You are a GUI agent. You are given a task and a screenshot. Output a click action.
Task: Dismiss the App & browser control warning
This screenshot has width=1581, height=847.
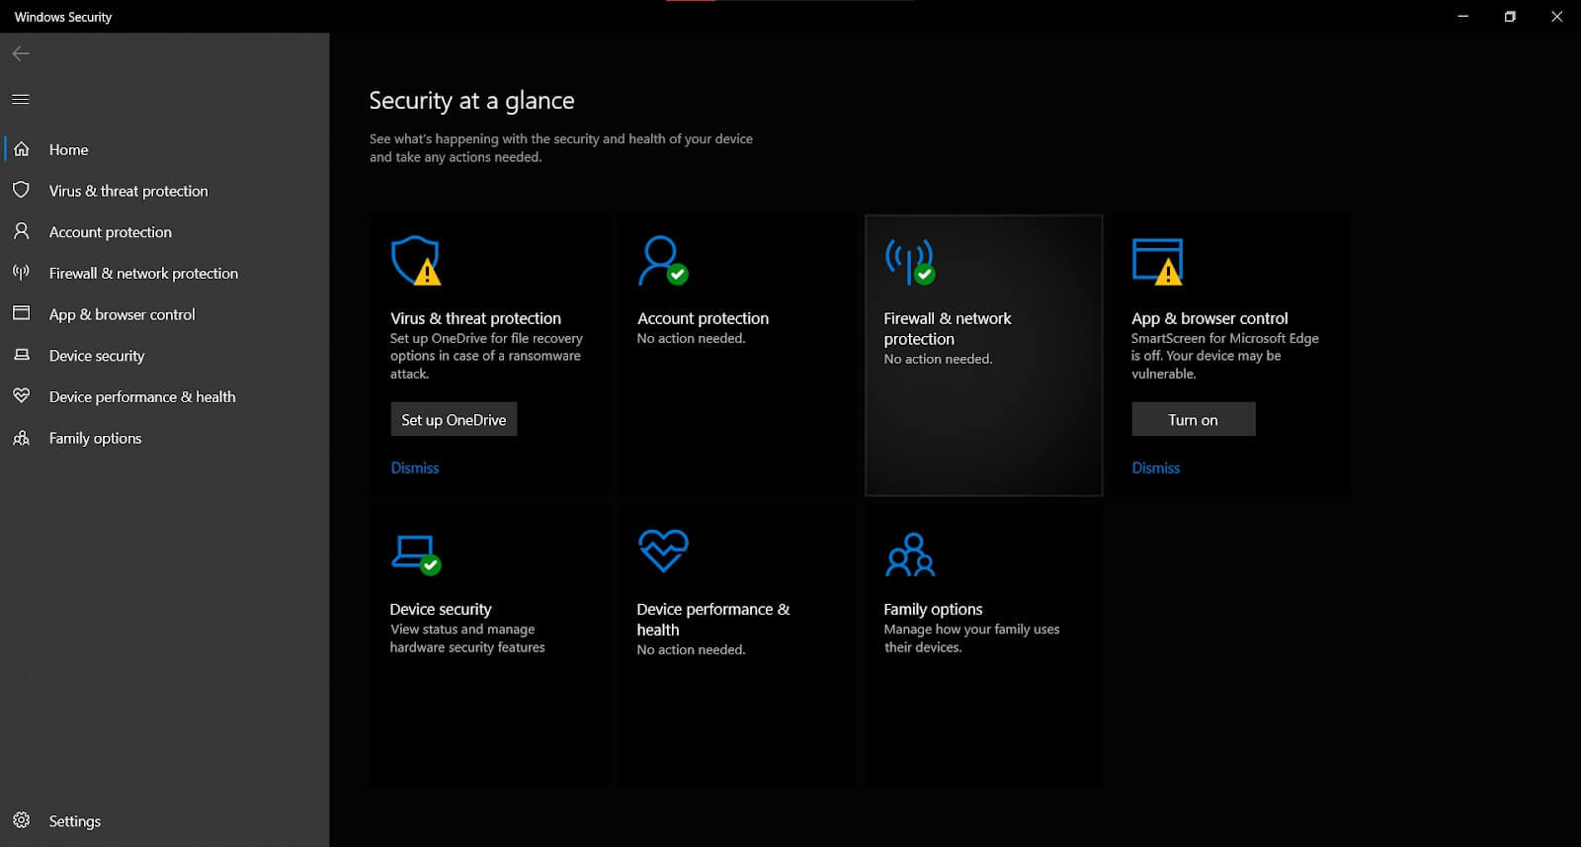click(1155, 467)
